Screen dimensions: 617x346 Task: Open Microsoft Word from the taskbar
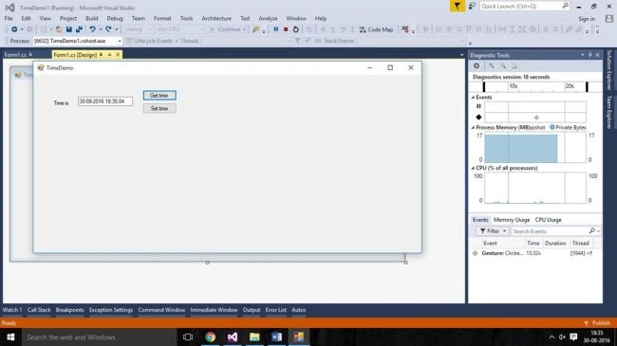click(x=276, y=337)
